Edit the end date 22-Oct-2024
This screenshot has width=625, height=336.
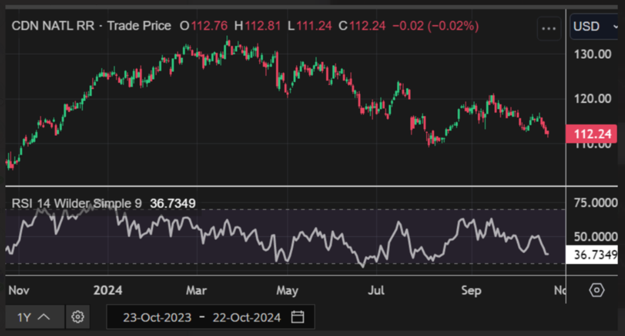[246, 318]
